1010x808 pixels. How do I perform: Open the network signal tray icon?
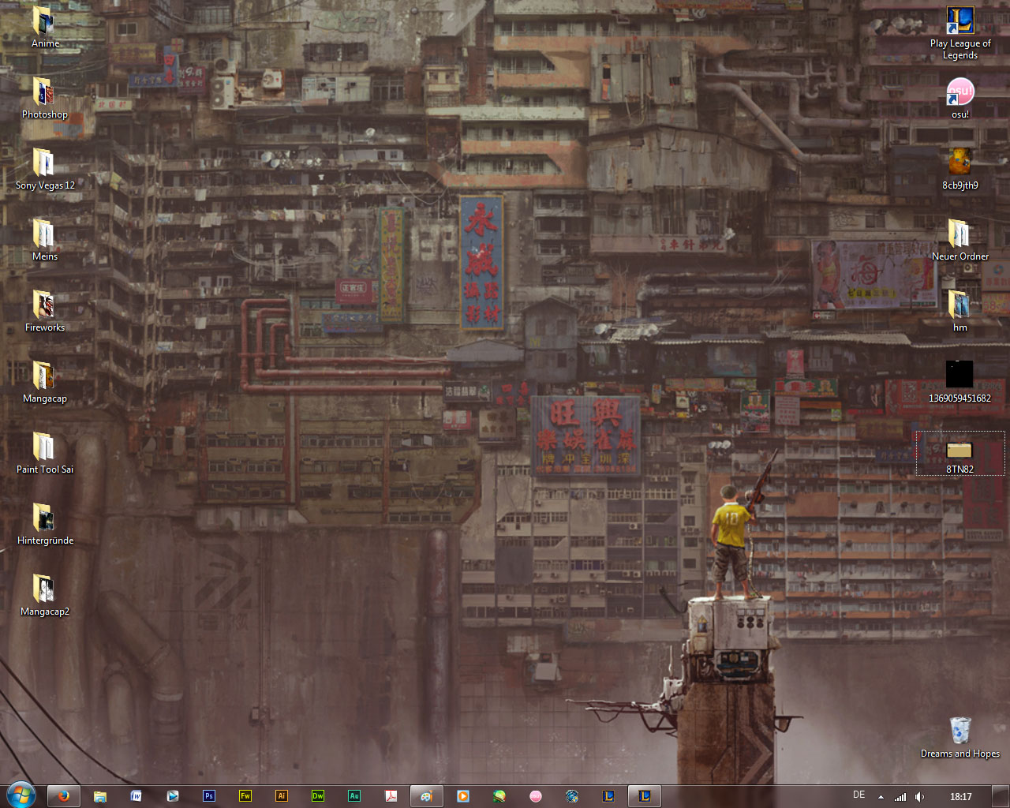(900, 797)
